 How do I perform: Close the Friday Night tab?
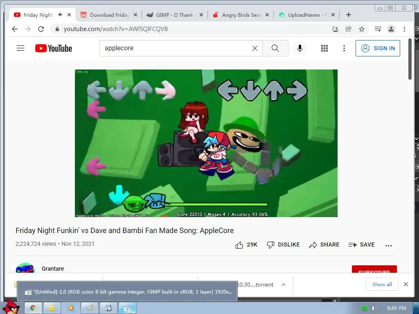pos(69,15)
